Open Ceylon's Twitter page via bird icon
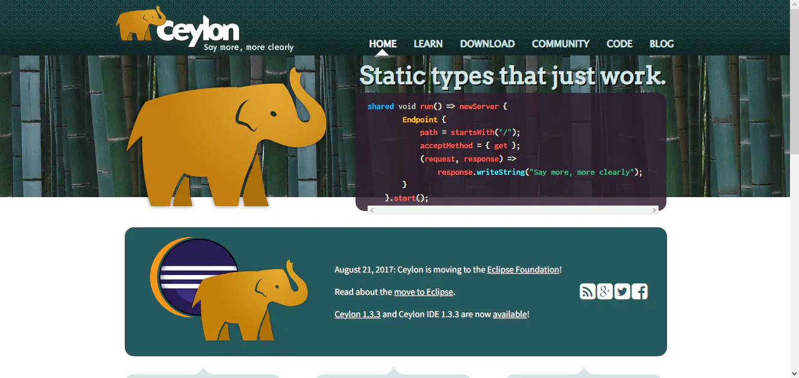 622,291
